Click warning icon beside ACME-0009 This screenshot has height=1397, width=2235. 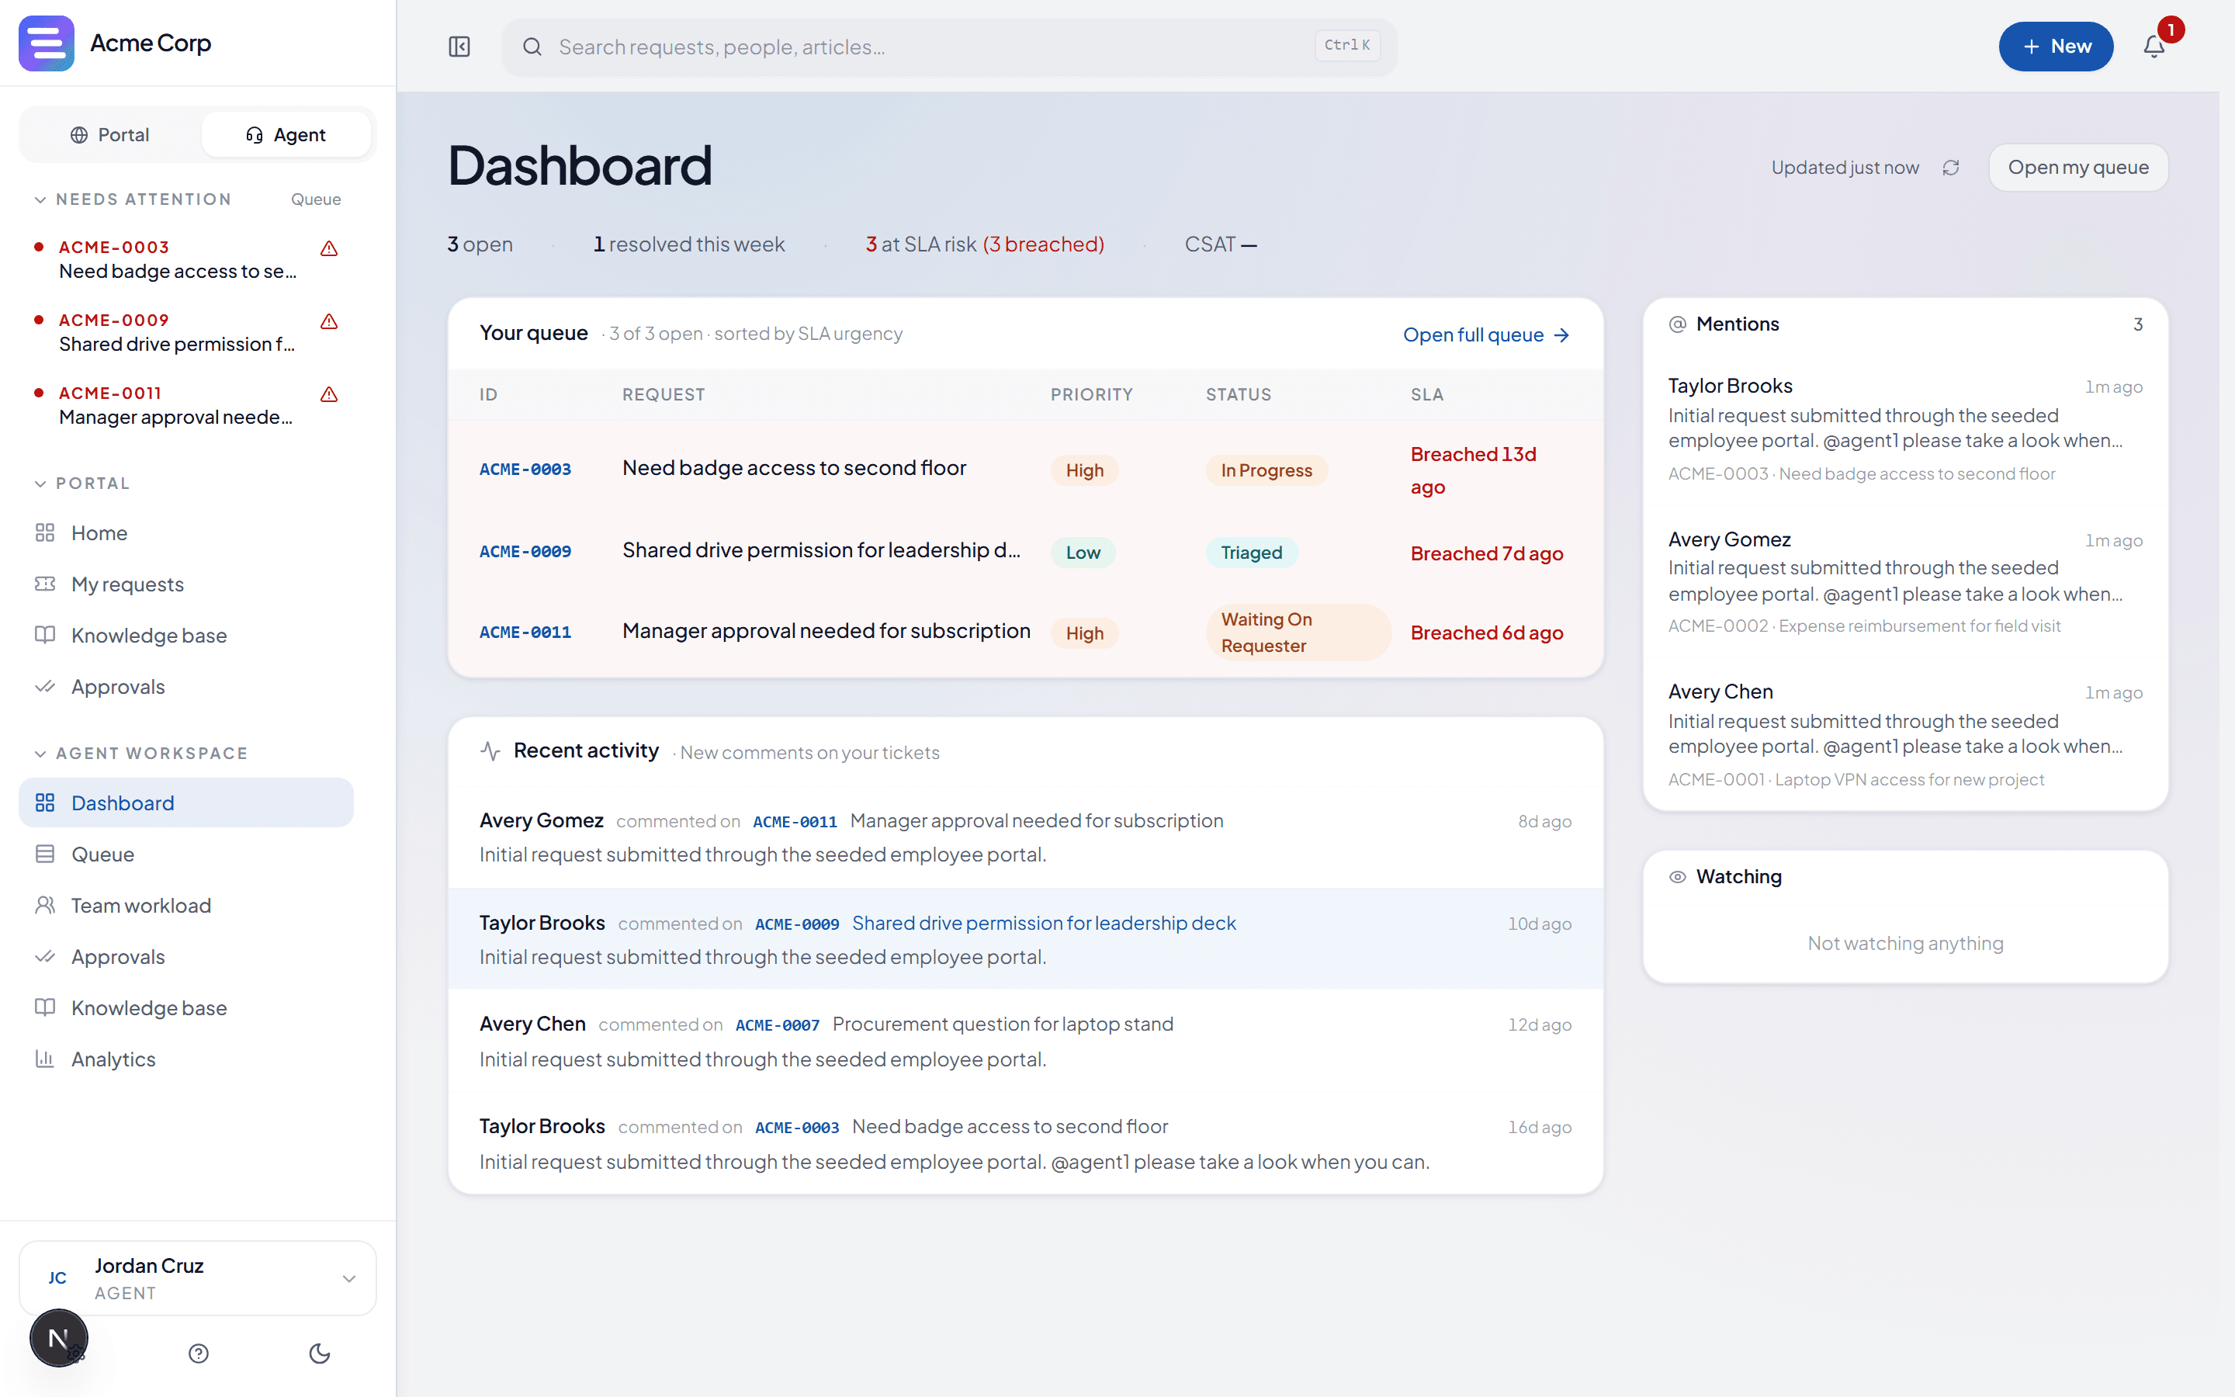tap(329, 321)
